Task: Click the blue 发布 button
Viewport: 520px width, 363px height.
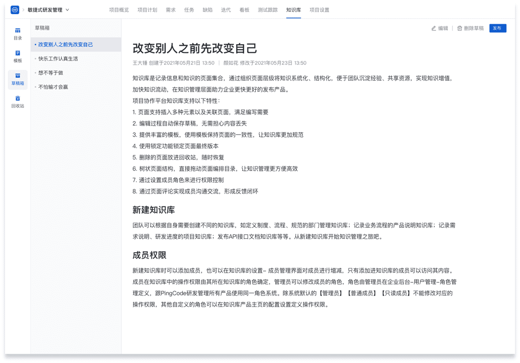Action: (x=498, y=28)
